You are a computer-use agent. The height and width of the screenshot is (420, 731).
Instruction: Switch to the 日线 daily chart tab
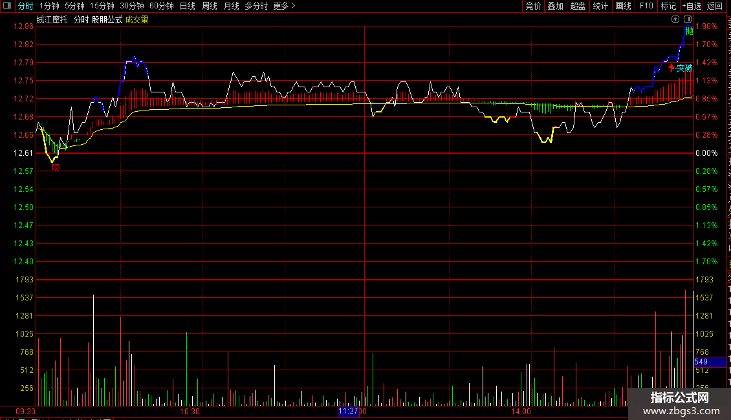click(188, 6)
